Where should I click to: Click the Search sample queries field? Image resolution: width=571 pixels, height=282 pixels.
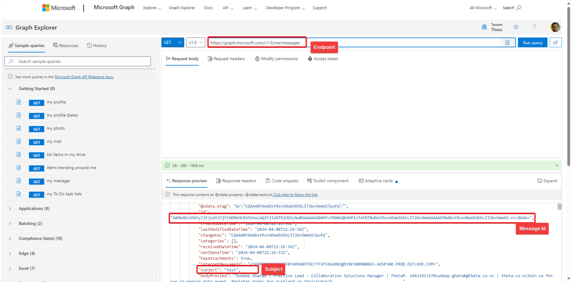pos(77,61)
